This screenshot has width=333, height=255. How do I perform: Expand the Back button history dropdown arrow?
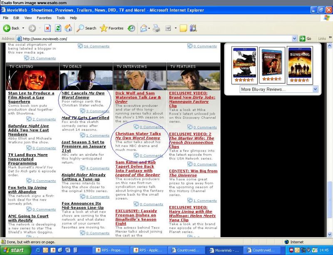tap(23, 28)
